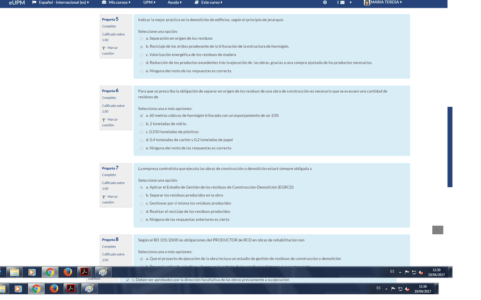Viewport: 481px width, 300px height.
Task: Select option a. Separación en origen de los residuos
Action: click(x=141, y=38)
